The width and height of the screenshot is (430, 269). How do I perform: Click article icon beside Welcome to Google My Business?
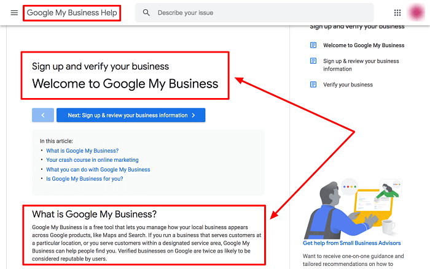pos(313,45)
